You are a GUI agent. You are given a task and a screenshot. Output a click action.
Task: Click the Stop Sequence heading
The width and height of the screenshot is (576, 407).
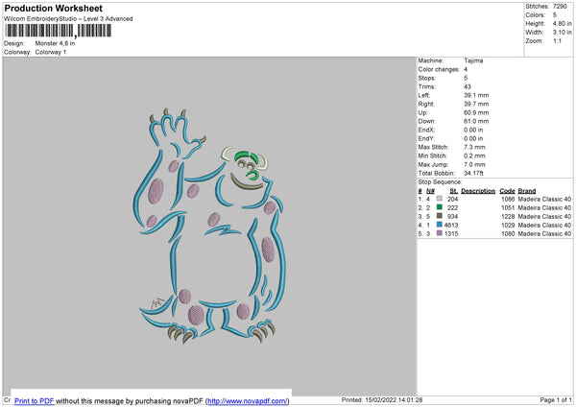coord(440,181)
